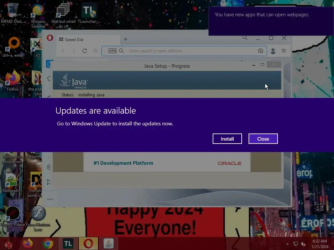This screenshot has width=334, height=250.
Task: Open the taskbar clock showing 6:32 AM
Action: [320, 244]
